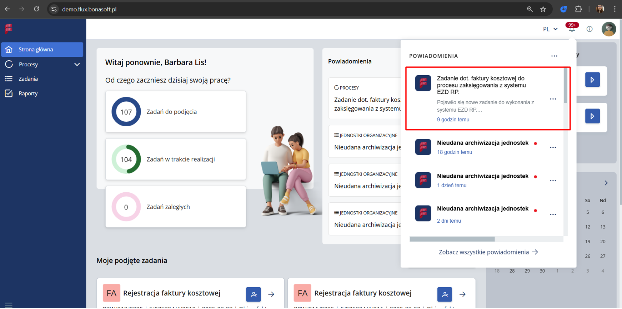Bookmark this page with star icon

click(543, 9)
